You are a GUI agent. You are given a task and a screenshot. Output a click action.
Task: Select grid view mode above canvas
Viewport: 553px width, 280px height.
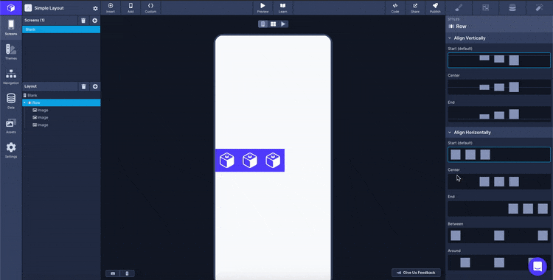pyautogui.click(x=273, y=24)
